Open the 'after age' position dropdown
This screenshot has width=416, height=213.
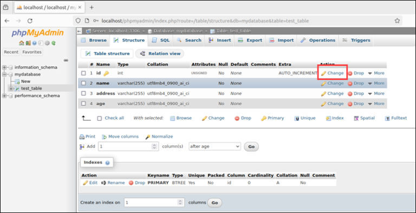click(214, 147)
